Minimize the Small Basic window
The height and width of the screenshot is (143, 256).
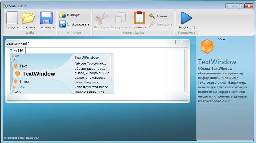click(230, 6)
